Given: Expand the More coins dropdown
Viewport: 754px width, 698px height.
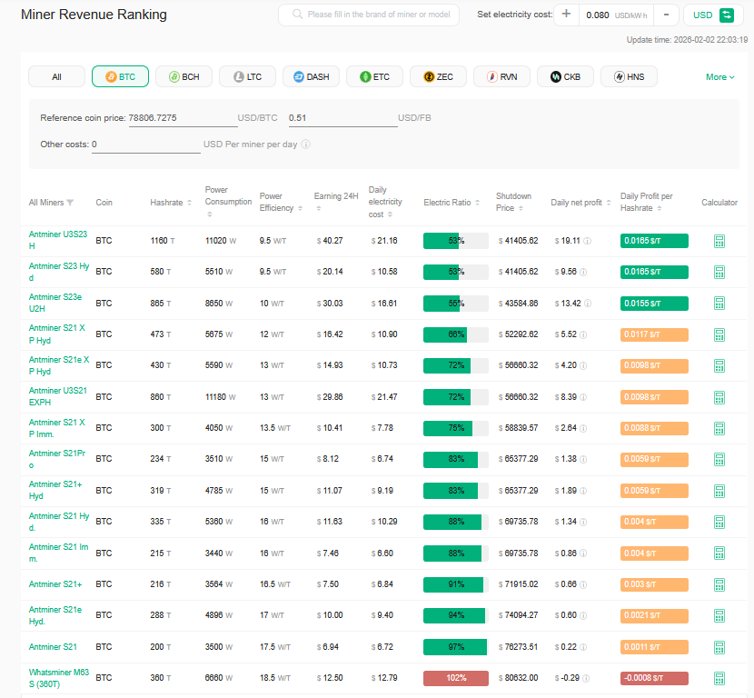Looking at the screenshot, I should coord(719,77).
